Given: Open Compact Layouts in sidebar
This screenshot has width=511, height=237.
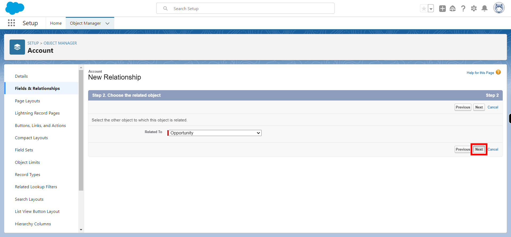Looking at the screenshot, I should tap(31, 138).
